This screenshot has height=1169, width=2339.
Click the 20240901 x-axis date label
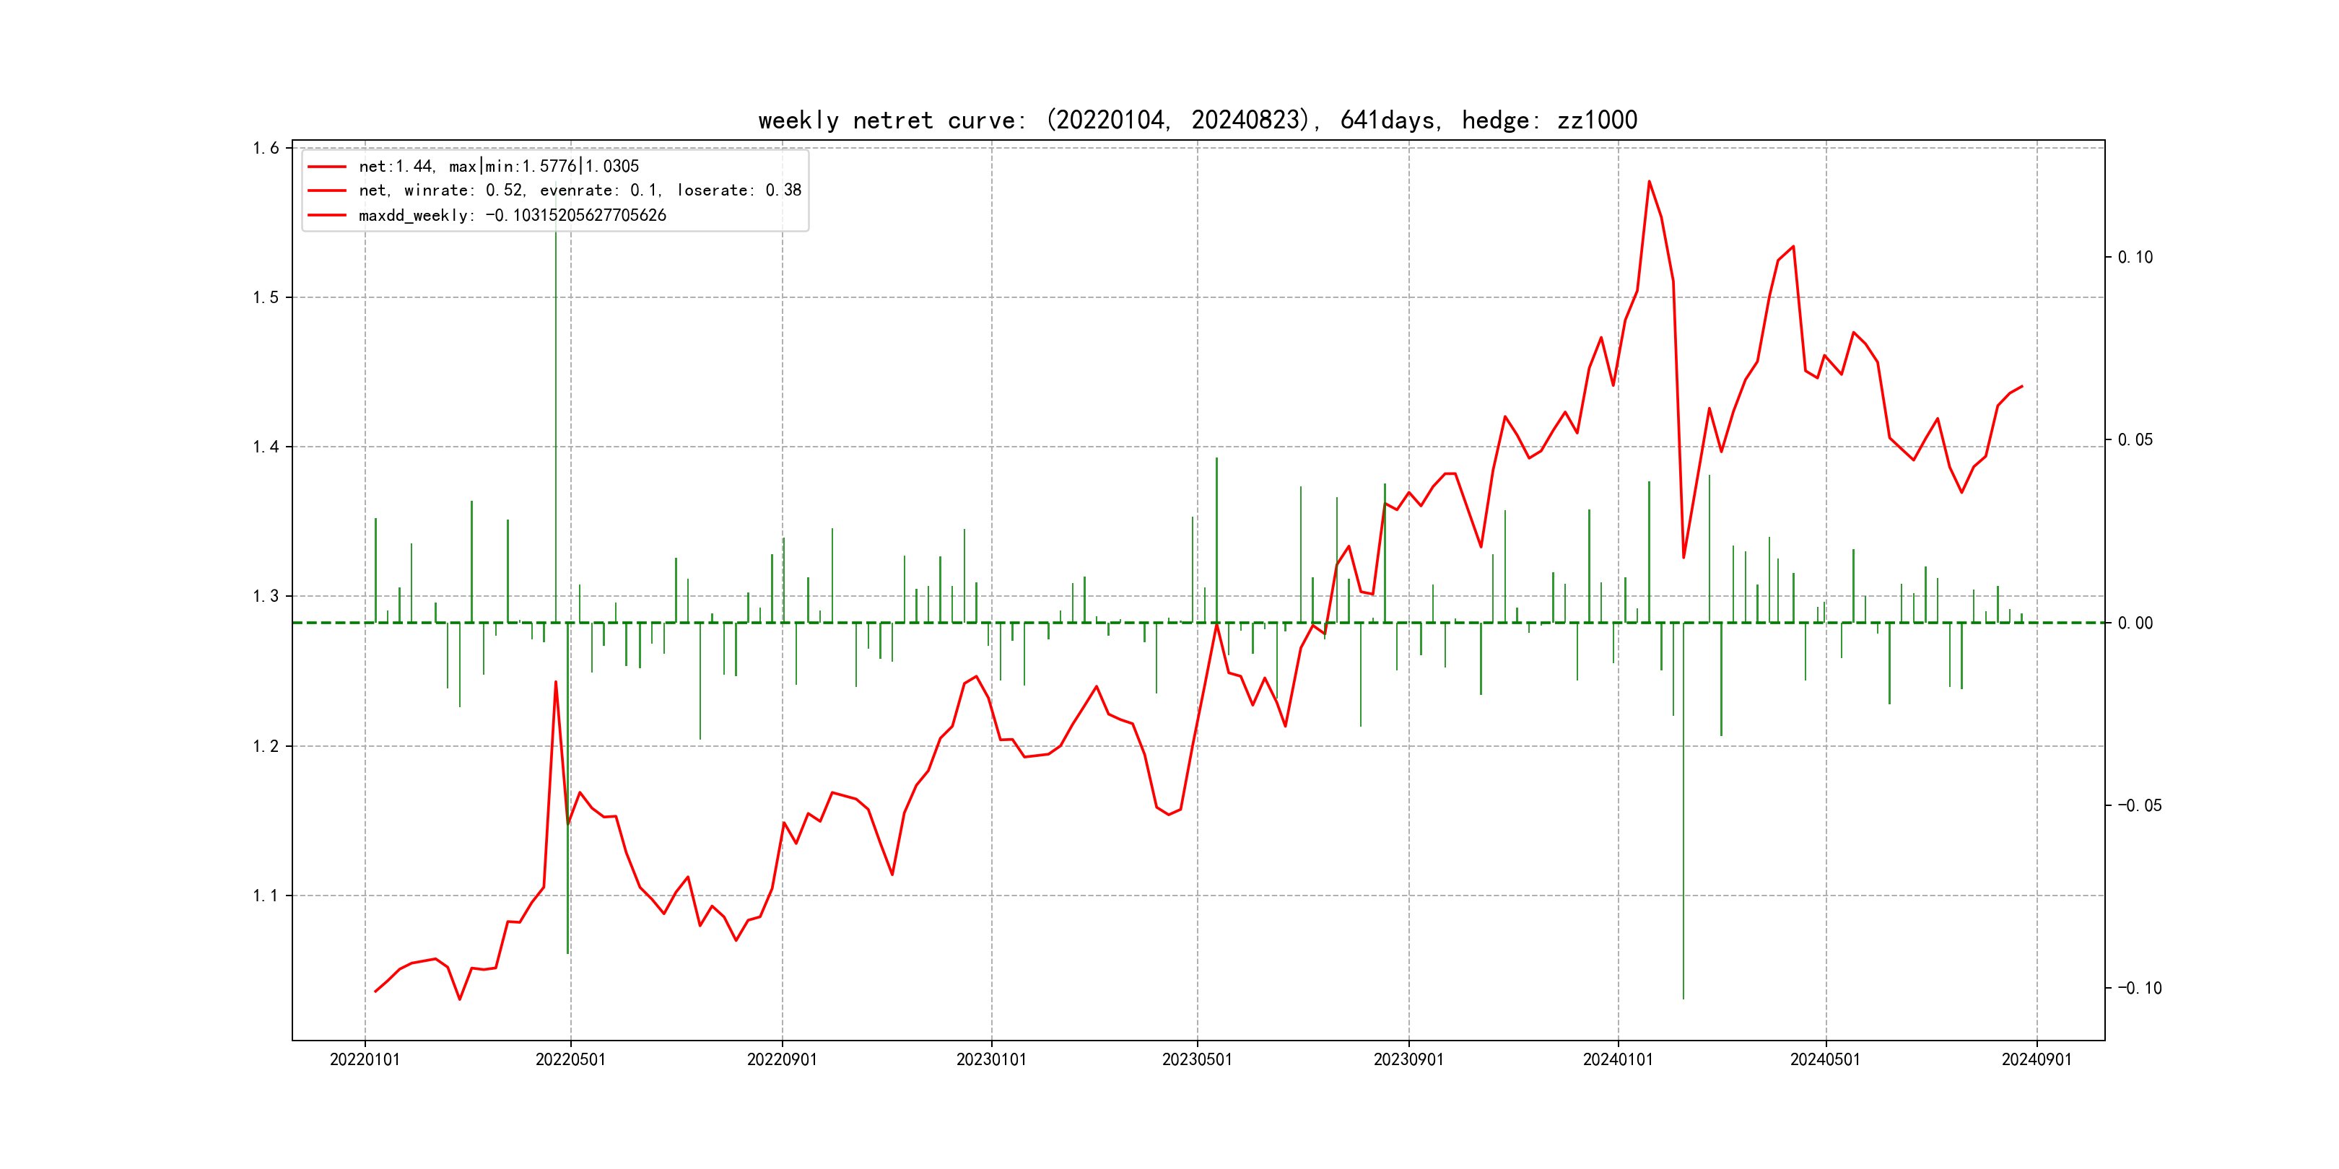(2036, 1060)
